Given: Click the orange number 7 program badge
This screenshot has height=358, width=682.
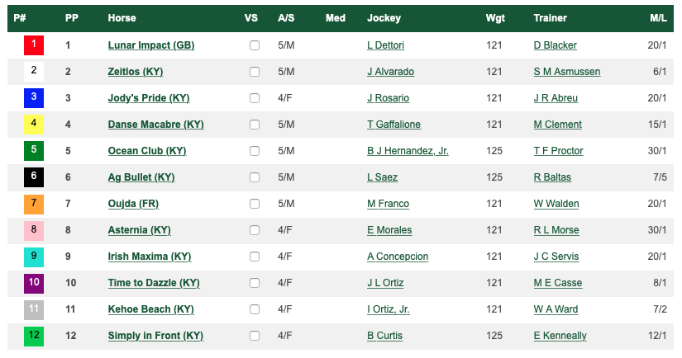Looking at the screenshot, I should 34,204.
